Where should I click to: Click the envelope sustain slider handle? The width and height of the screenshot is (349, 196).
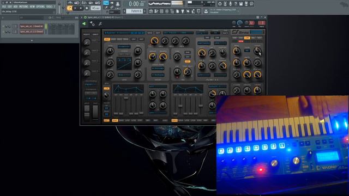[x=126, y=98]
